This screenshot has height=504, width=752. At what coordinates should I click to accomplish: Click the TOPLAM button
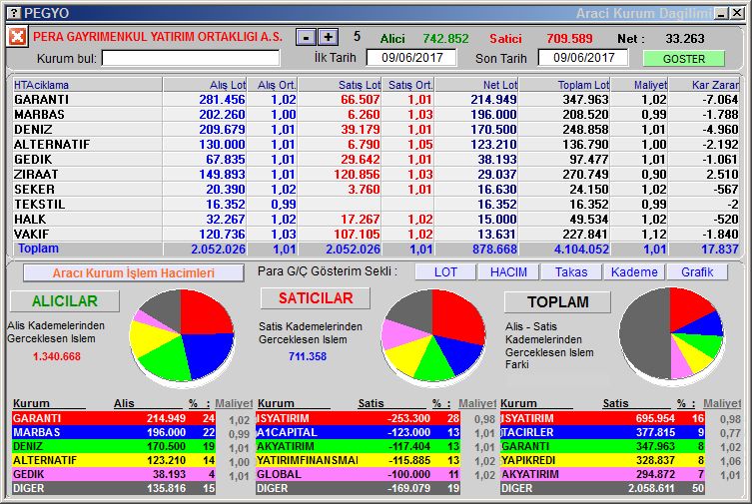[558, 301]
